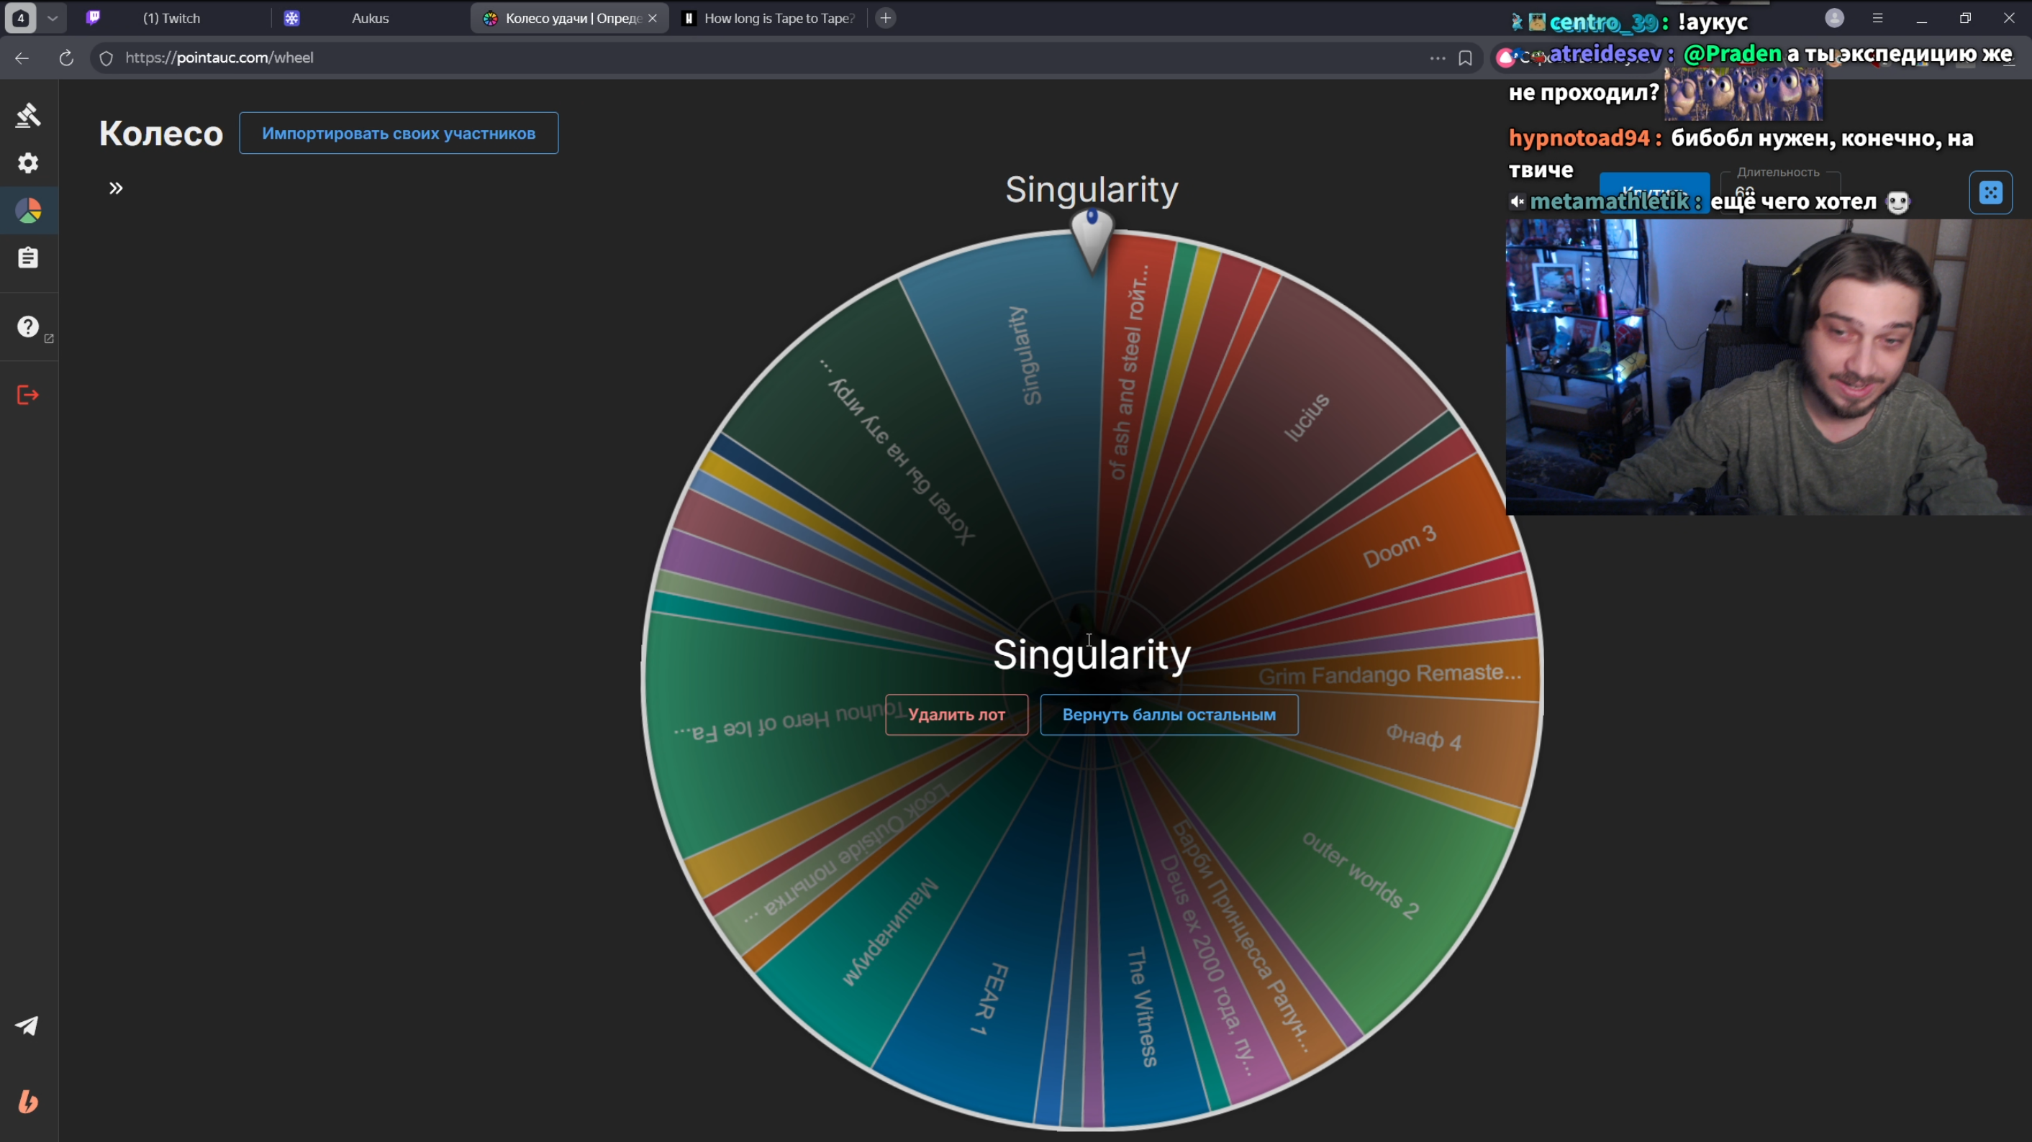Open the auction gavel page in sidebar
Viewport: 2032px width, 1142px height.
point(28,115)
